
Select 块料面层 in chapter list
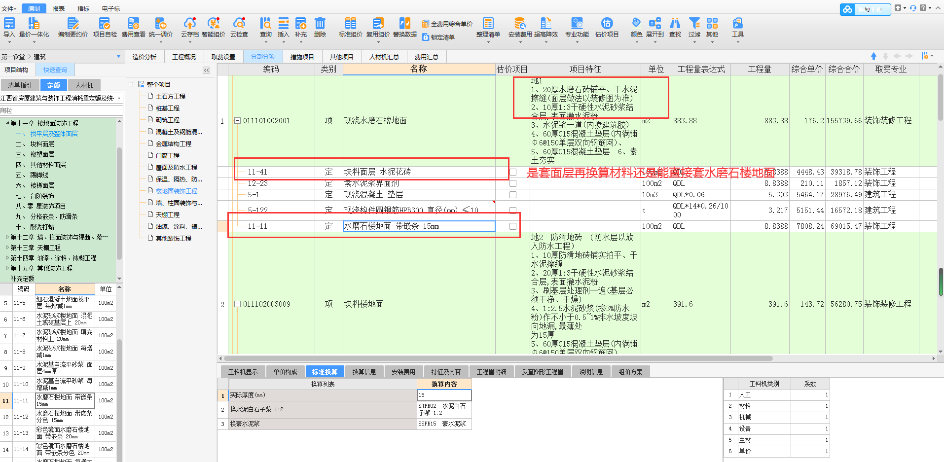pyautogui.click(x=42, y=144)
